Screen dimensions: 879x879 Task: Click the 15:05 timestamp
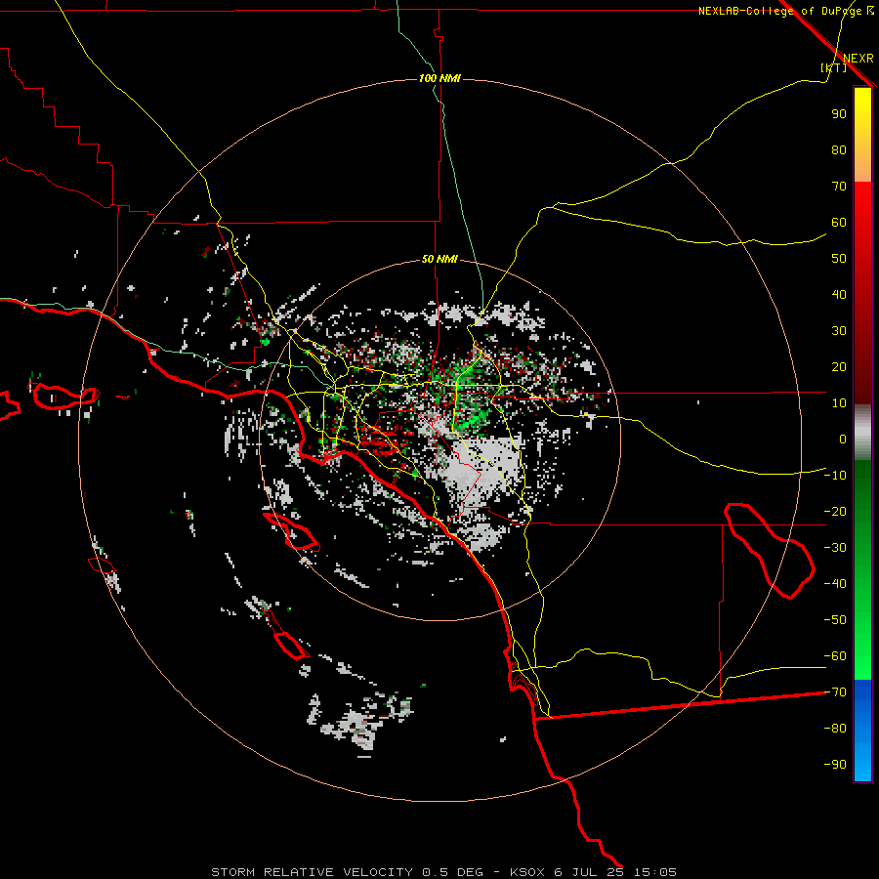[654, 872]
